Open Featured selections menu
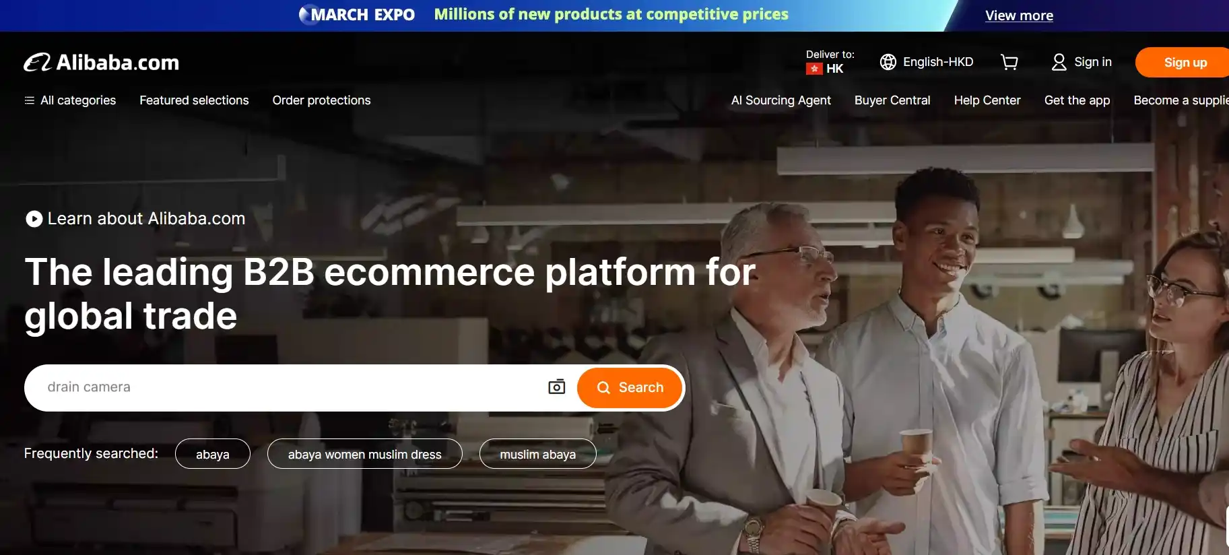The height and width of the screenshot is (555, 1229). (x=194, y=100)
